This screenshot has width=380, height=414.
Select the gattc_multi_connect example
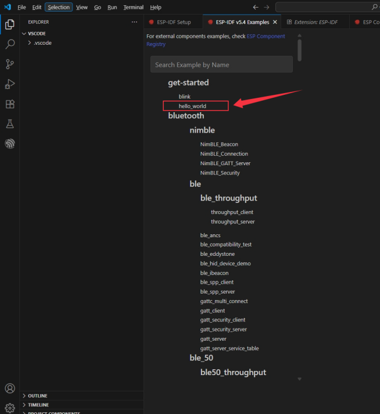(224, 301)
